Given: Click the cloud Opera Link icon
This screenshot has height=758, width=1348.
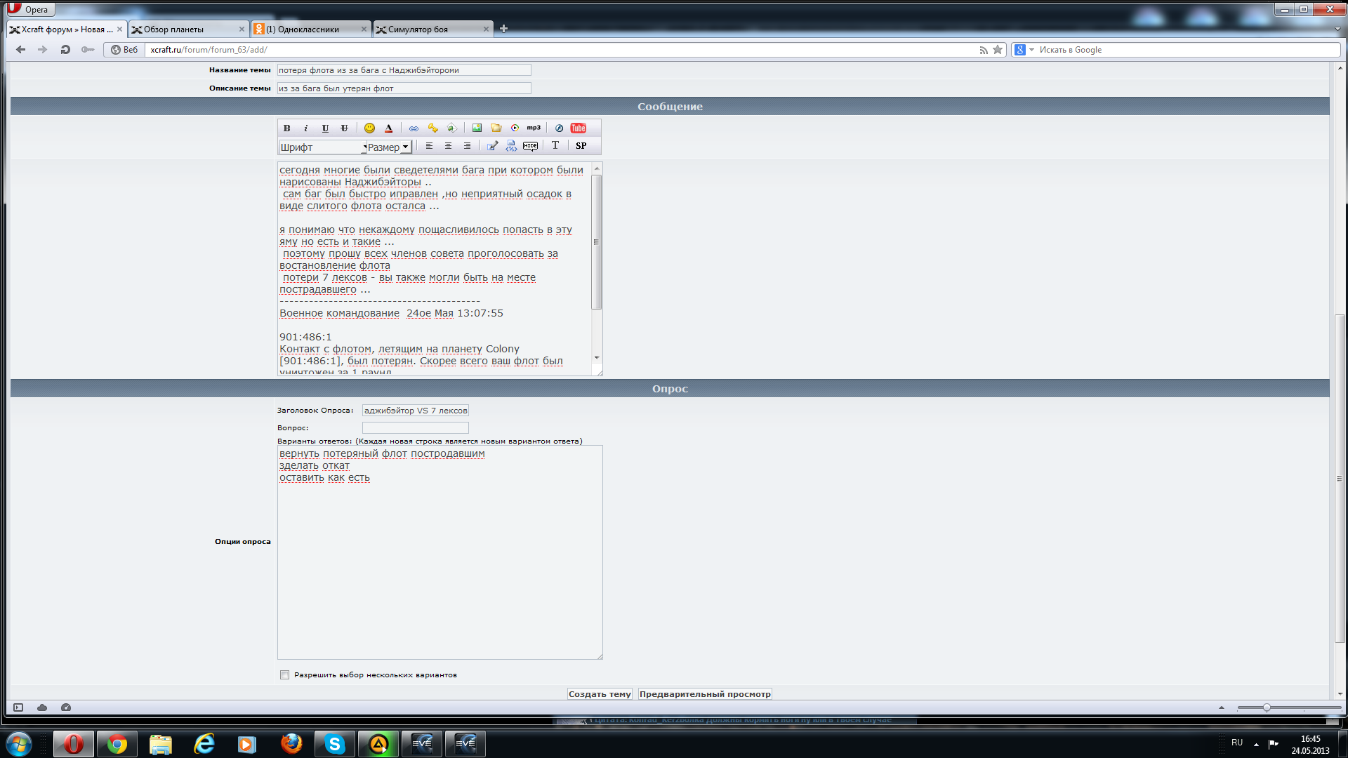Looking at the screenshot, I should (42, 707).
